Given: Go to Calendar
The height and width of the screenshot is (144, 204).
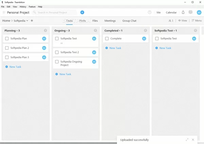Looking at the screenshot, I should click(x=171, y=13).
